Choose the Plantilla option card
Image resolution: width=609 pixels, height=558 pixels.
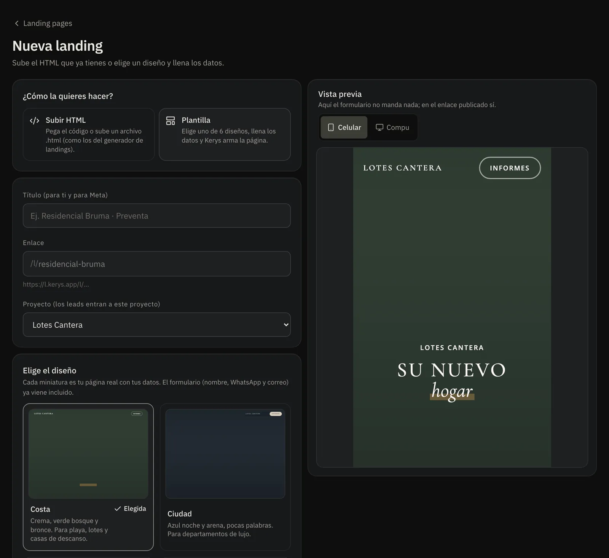coord(225,134)
